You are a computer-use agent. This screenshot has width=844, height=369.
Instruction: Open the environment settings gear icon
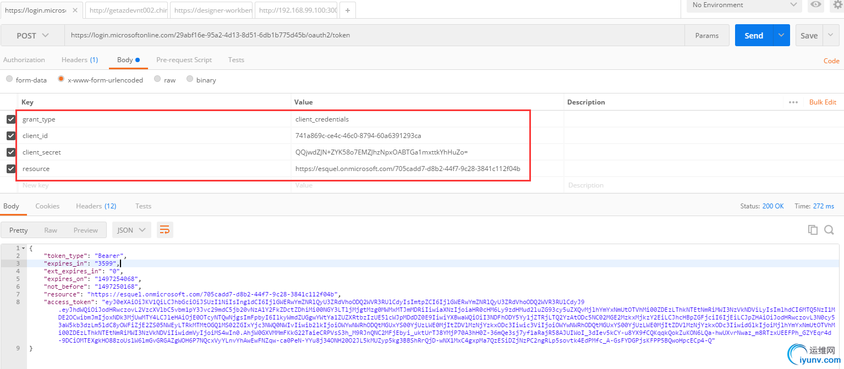(x=838, y=5)
